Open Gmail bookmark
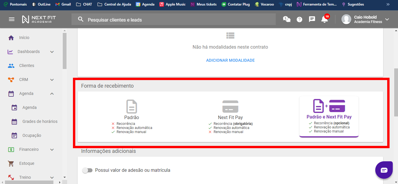The image size is (398, 184). (63, 4)
